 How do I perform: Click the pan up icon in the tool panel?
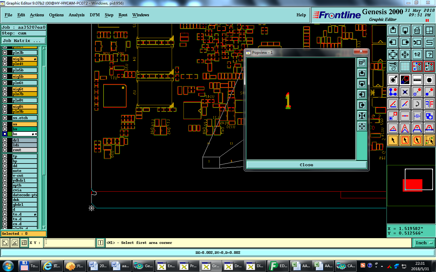coord(393,30)
